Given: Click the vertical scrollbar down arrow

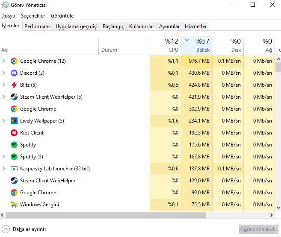Looking at the screenshot, I should point(278,208).
